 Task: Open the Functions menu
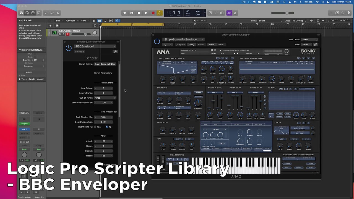tap(72, 20)
